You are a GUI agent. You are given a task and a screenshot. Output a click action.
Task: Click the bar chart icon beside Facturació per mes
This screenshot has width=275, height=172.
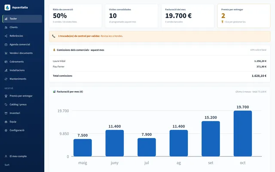54,92
